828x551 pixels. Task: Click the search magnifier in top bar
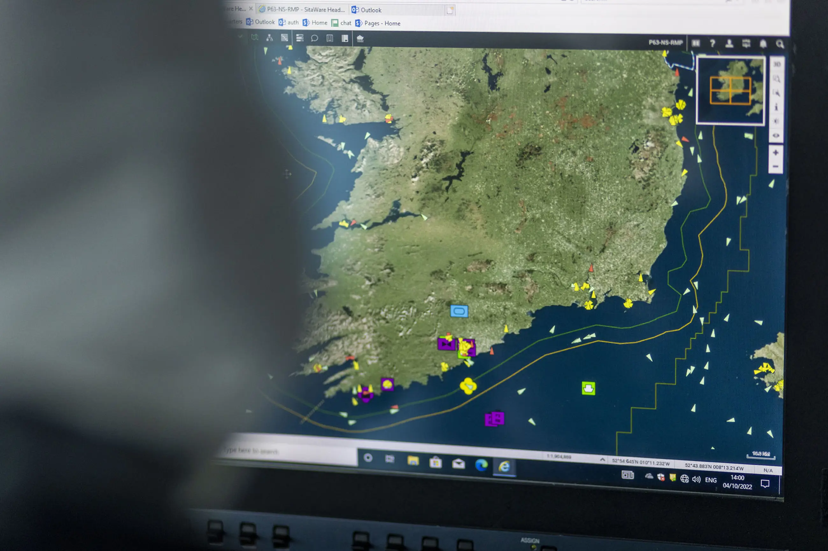[780, 44]
